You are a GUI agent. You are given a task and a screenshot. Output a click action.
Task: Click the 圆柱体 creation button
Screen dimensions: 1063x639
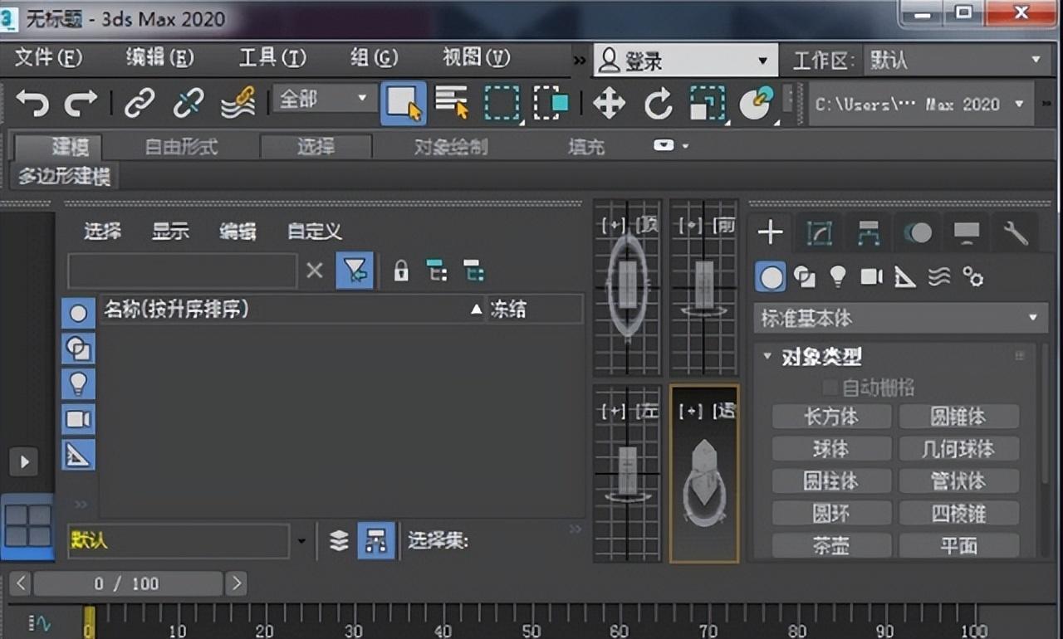click(831, 481)
